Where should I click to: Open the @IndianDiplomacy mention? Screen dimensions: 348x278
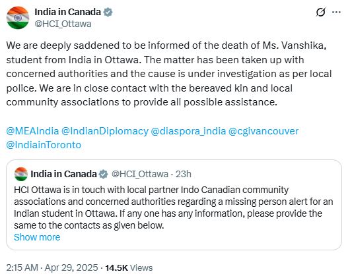point(105,131)
